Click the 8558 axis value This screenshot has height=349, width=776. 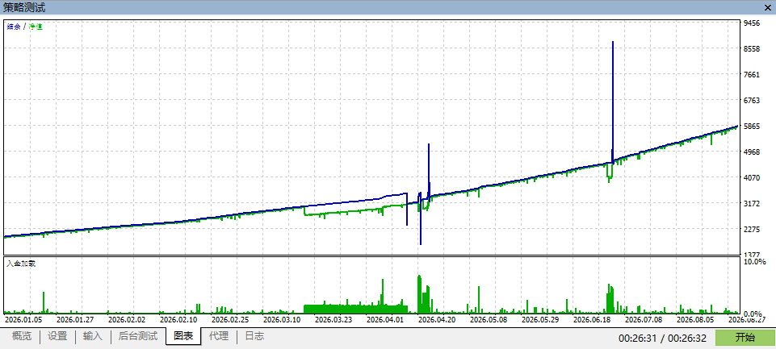click(752, 49)
